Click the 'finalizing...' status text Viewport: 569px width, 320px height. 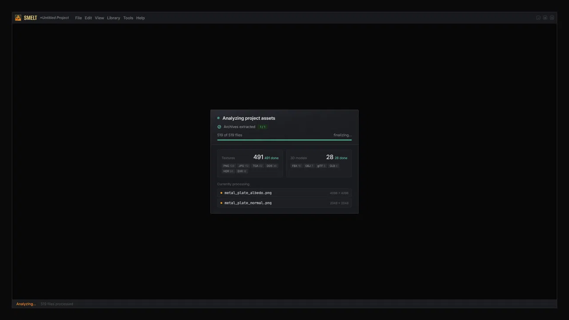pos(343,135)
